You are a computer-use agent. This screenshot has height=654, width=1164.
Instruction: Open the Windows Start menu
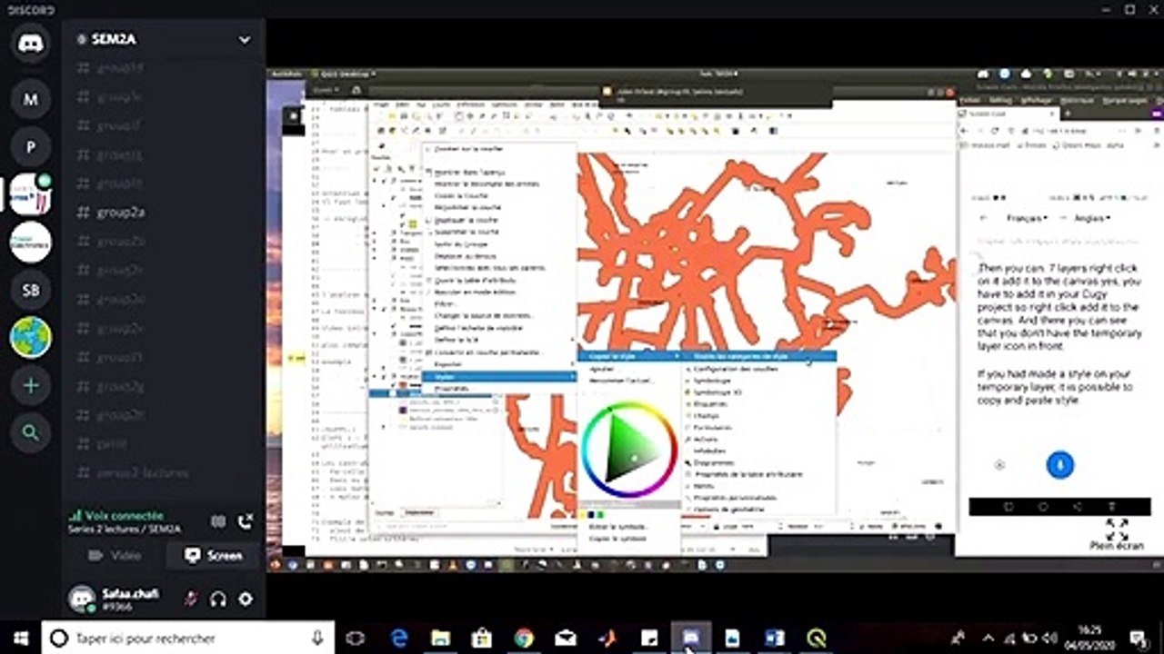coord(21,639)
